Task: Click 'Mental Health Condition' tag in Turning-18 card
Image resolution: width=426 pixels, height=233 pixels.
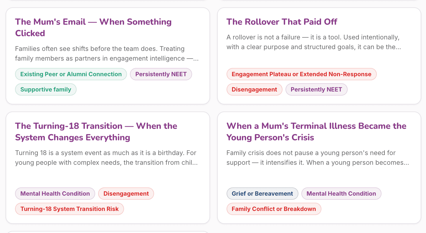Action: (55, 194)
